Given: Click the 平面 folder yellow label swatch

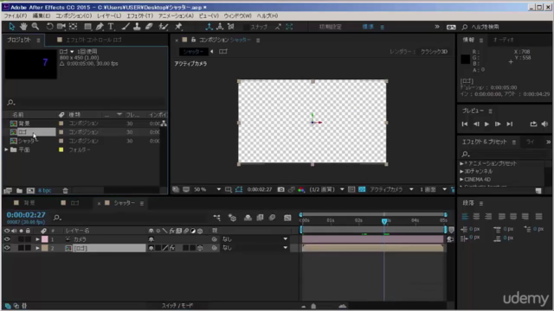Looking at the screenshot, I should tap(61, 149).
